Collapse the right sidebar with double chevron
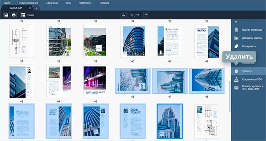Screen dimensions: 266x141 (236, 22)
